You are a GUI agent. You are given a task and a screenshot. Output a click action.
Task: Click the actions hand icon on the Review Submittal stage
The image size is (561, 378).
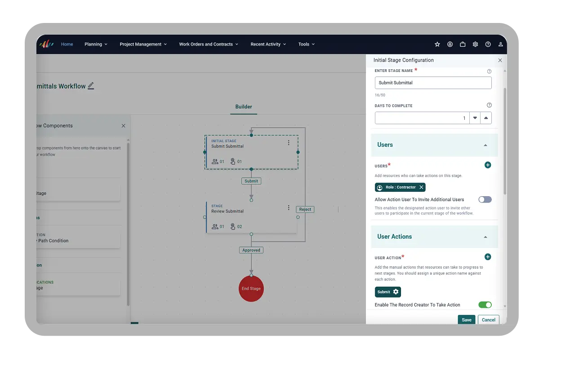pos(233,226)
